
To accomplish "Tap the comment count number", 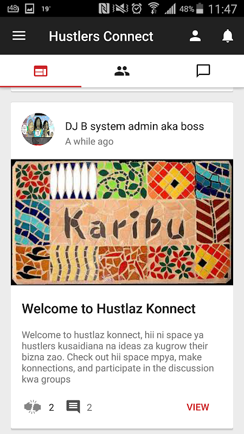I will click(89, 407).
